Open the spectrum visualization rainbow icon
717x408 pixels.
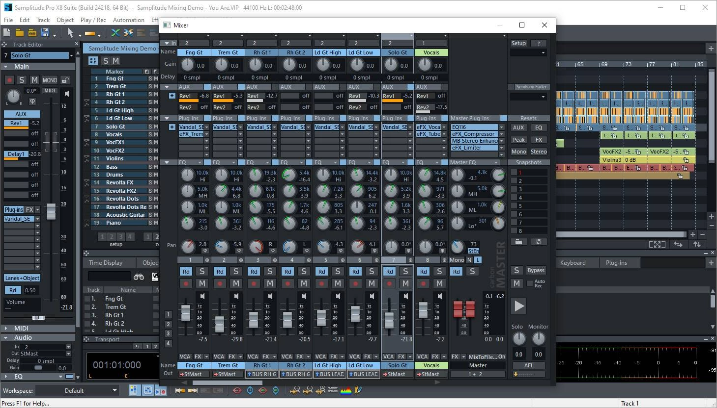coord(346,390)
